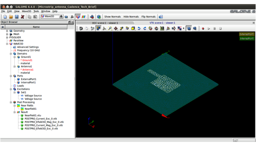Collapse the Domains tree node
The image size is (256, 146).
(11, 54)
